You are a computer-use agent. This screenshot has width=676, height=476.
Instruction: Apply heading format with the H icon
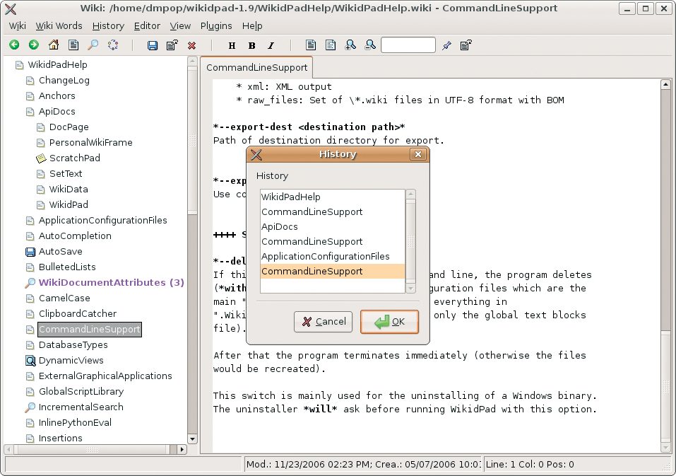232,46
